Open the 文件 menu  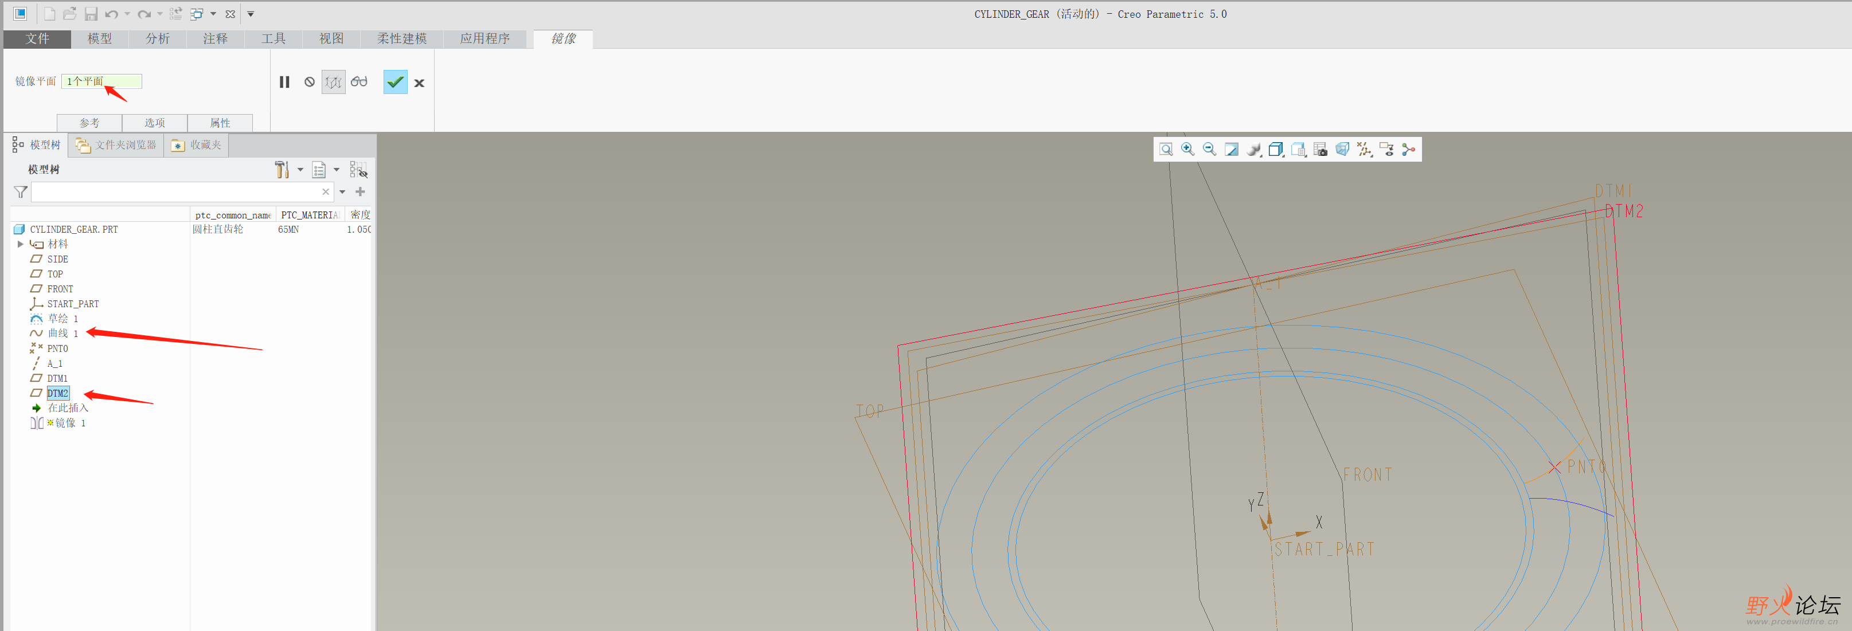tap(37, 39)
